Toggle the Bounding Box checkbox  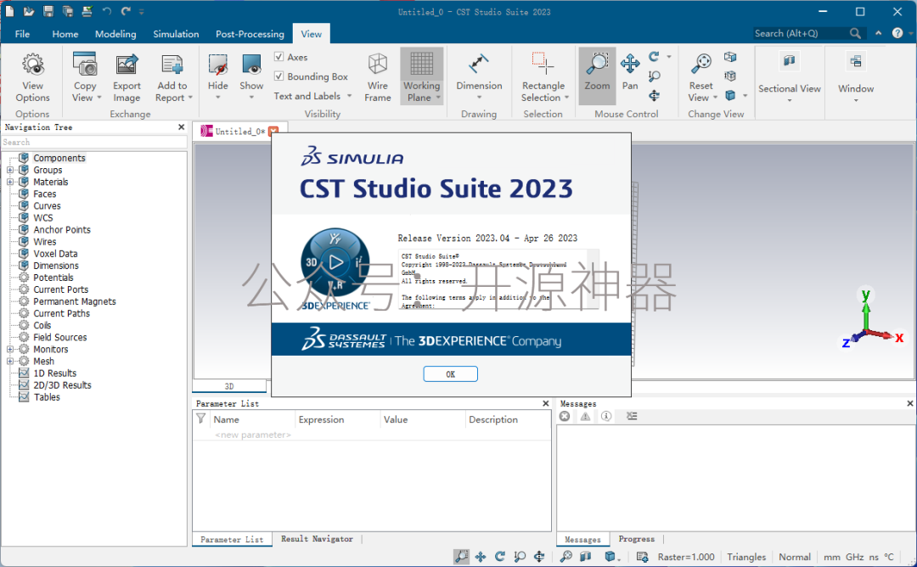[279, 76]
